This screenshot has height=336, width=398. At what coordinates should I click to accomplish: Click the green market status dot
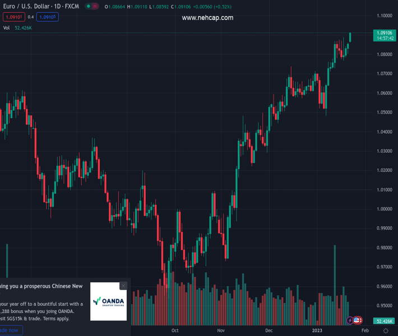pos(89,7)
